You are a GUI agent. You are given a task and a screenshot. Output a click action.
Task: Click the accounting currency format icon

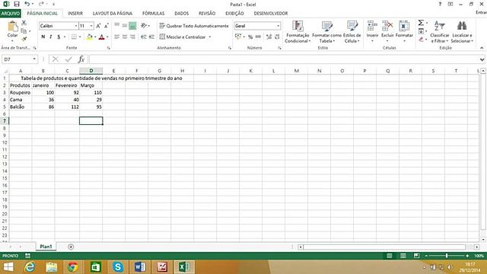click(238, 37)
